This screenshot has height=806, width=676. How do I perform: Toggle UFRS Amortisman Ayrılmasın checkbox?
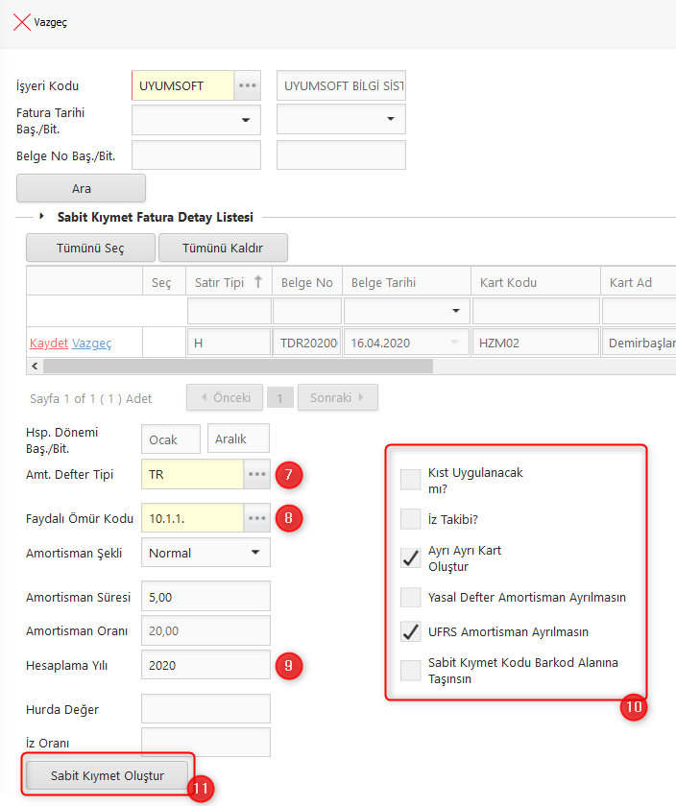(x=411, y=631)
